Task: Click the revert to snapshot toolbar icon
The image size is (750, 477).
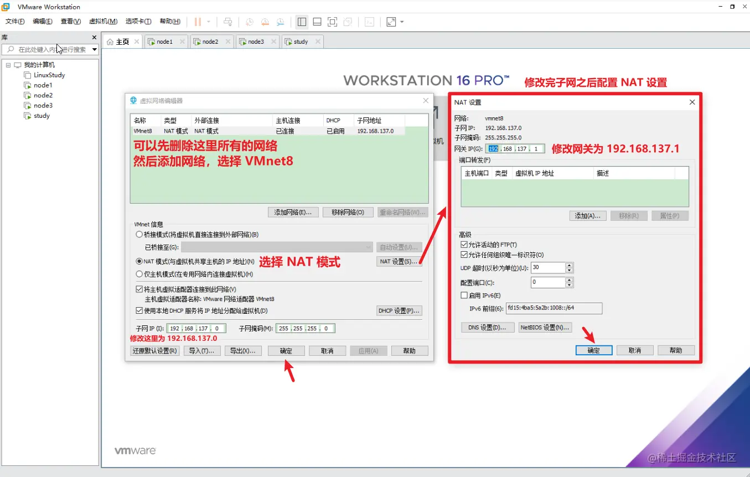Action: (x=265, y=22)
